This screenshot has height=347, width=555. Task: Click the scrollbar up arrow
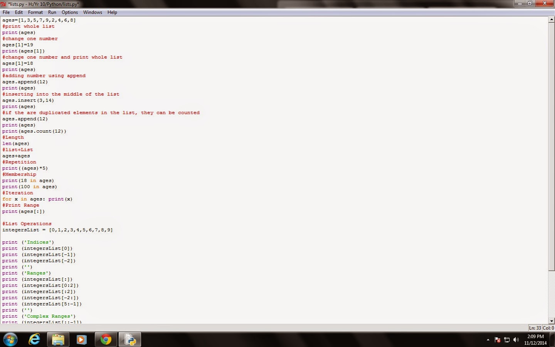552,20
